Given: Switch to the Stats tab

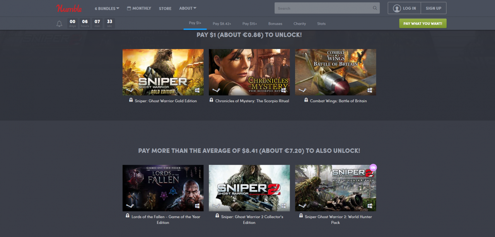Looking at the screenshot, I should tap(321, 24).
